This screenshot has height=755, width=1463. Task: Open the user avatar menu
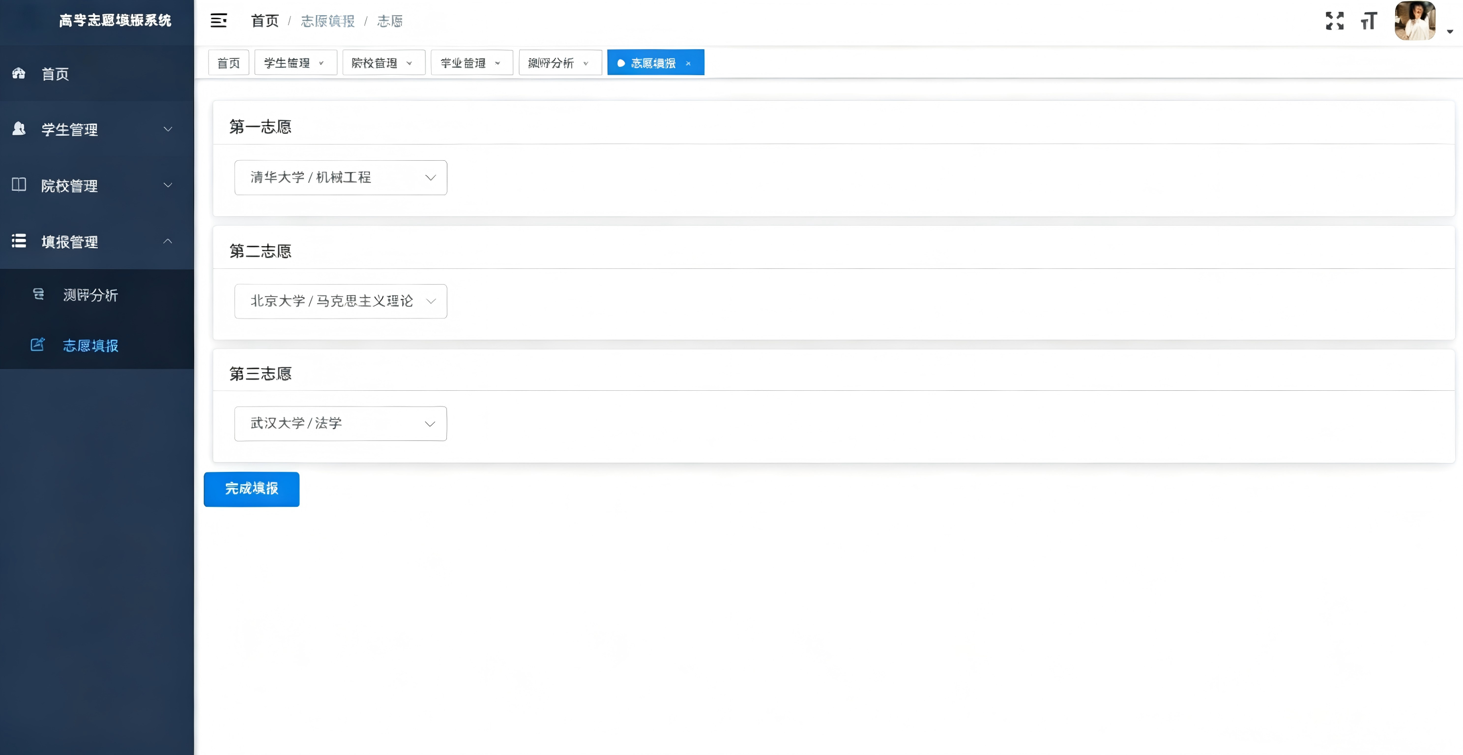(x=1415, y=21)
